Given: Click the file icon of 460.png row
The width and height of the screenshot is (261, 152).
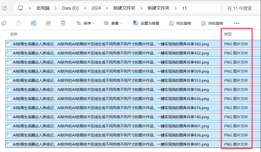Looking at the screenshot, I should (x=9, y=62).
